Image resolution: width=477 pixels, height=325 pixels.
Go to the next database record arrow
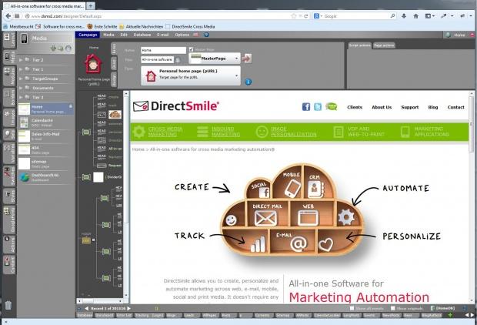pyautogui.click(x=128, y=308)
